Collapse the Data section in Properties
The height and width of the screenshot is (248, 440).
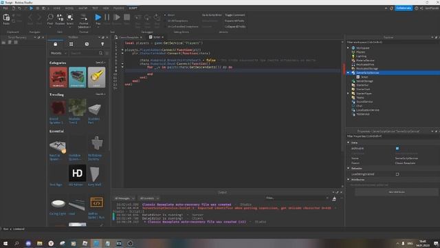point(349,143)
